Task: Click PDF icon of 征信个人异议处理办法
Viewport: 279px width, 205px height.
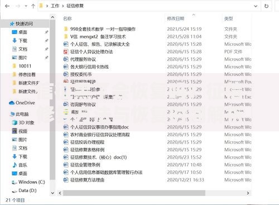Action: pos(66,52)
